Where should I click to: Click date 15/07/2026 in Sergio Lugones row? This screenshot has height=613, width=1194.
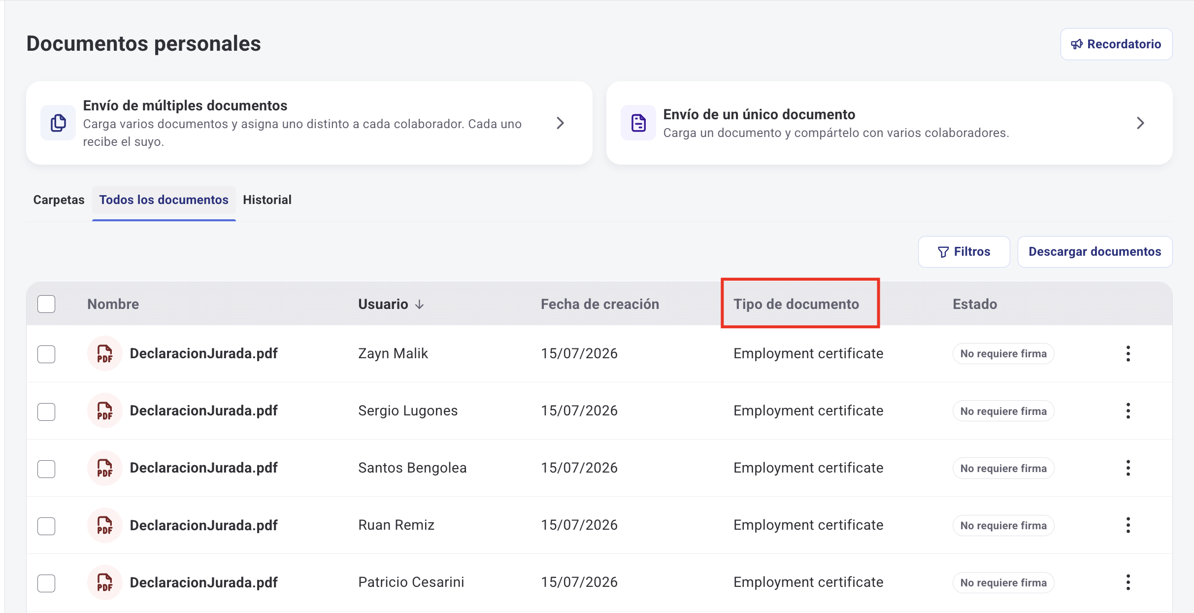click(579, 411)
